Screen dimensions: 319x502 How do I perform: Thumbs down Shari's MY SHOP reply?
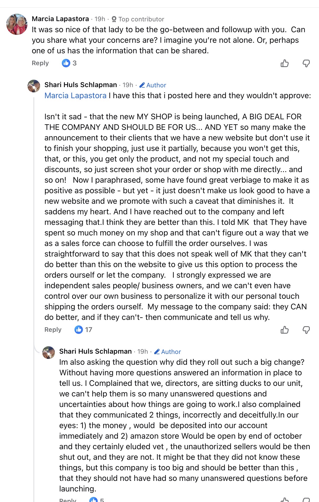(306, 330)
